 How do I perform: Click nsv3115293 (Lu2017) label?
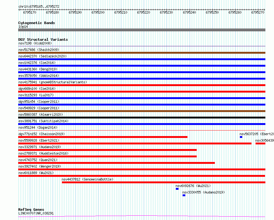coord(36,95)
